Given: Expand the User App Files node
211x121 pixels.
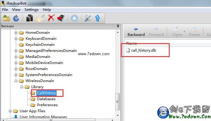Looking at the screenshot, I should [x=10, y=111].
